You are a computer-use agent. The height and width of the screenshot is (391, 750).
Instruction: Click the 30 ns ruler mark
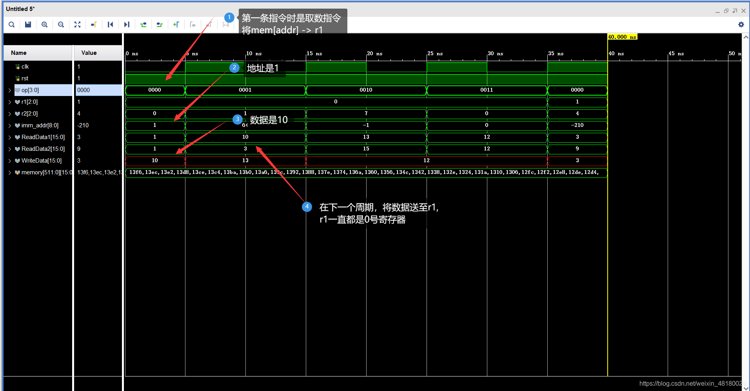click(x=495, y=54)
